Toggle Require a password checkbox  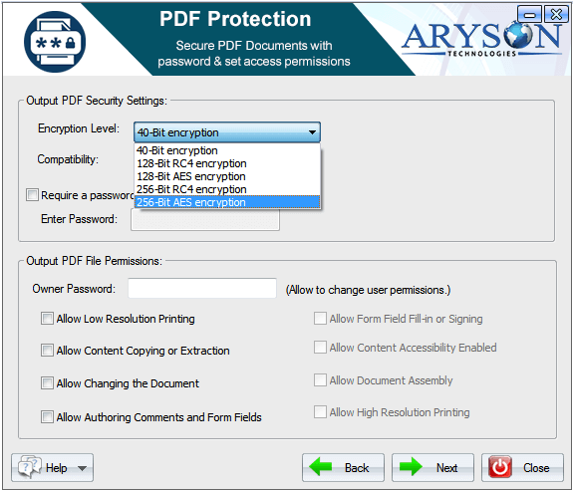[x=32, y=195]
